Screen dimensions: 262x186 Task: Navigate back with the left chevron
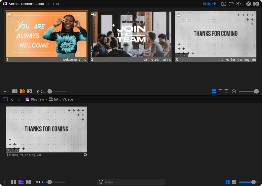tap(12, 99)
